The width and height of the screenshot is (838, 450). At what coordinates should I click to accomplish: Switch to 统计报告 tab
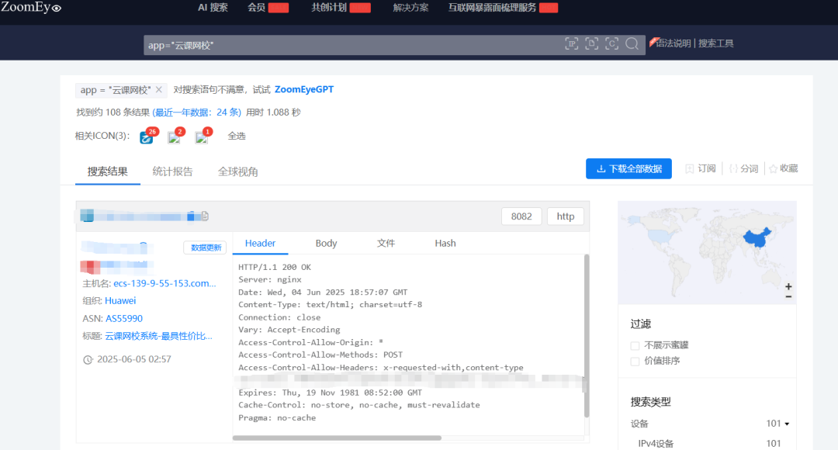pos(172,171)
